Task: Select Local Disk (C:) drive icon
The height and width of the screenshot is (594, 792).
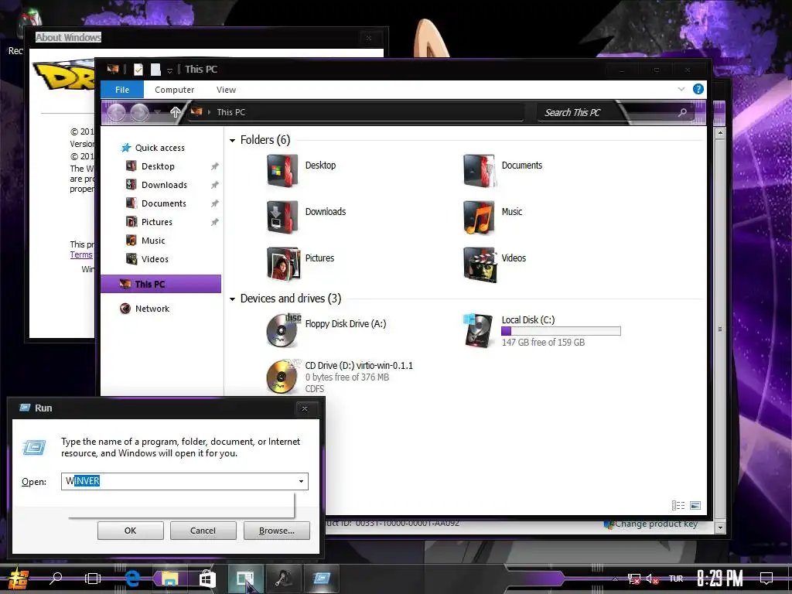Action: [x=478, y=330]
